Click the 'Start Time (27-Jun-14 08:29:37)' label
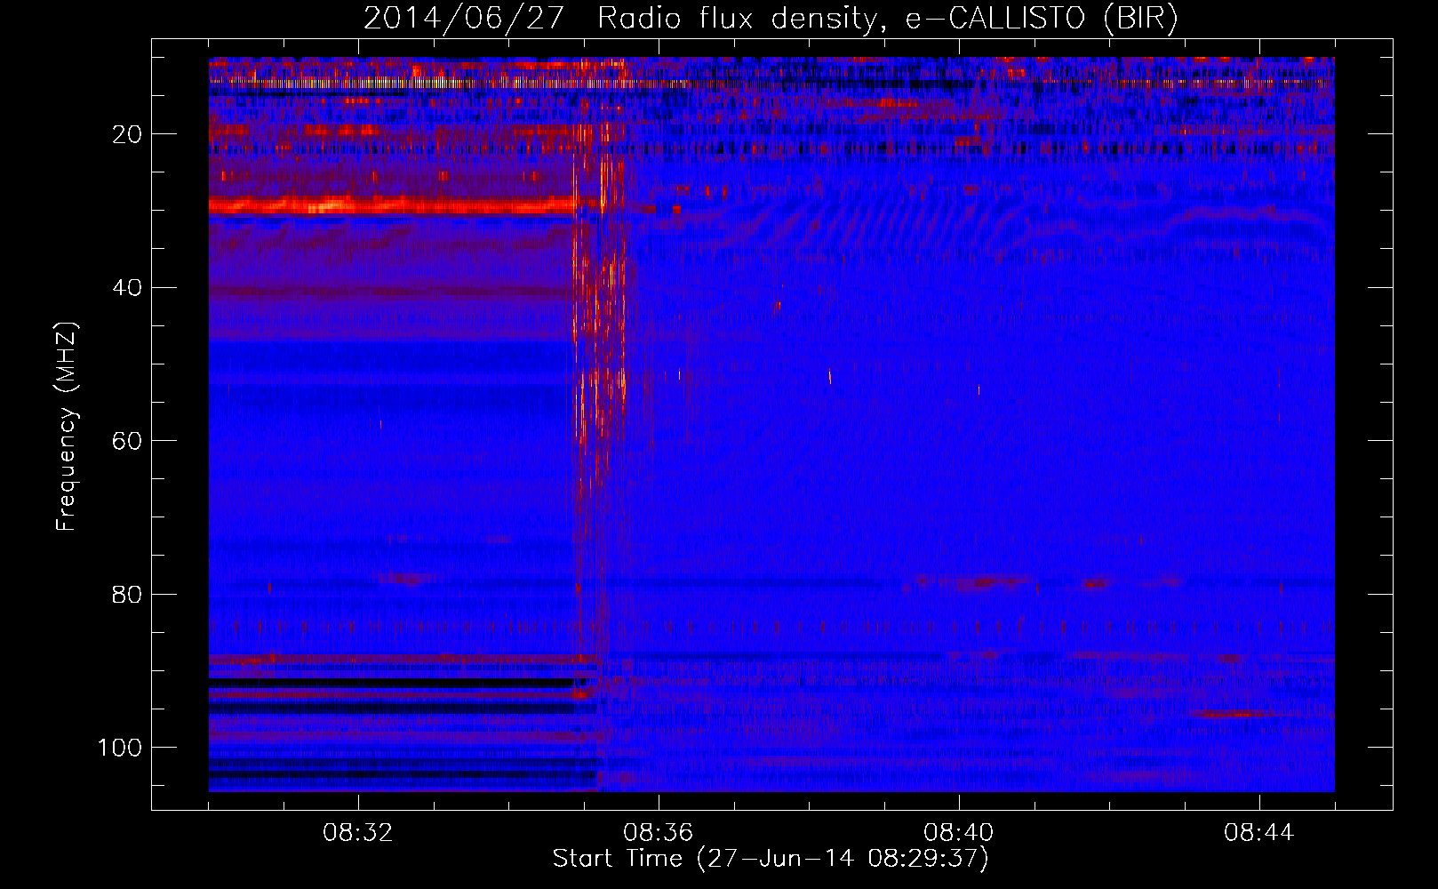Image resolution: width=1438 pixels, height=889 pixels. point(771,860)
